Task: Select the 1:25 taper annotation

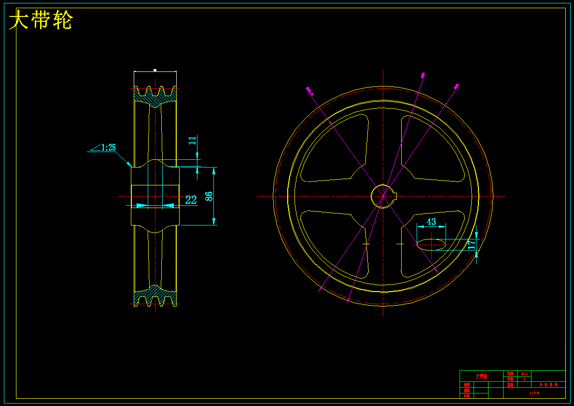Action: pyautogui.click(x=108, y=148)
